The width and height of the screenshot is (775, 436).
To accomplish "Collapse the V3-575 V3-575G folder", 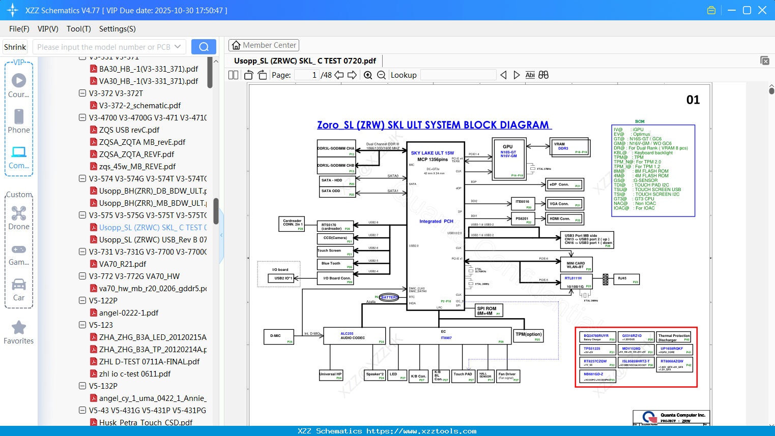I will [x=82, y=215].
